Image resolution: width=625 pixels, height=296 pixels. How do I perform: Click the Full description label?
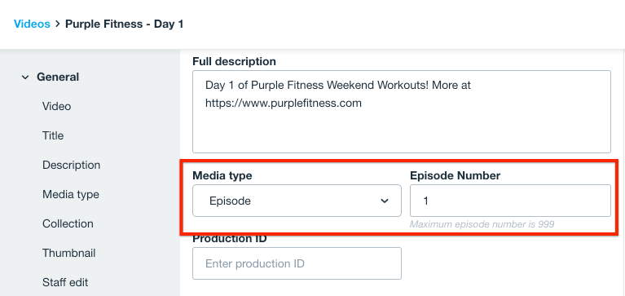[x=234, y=61]
